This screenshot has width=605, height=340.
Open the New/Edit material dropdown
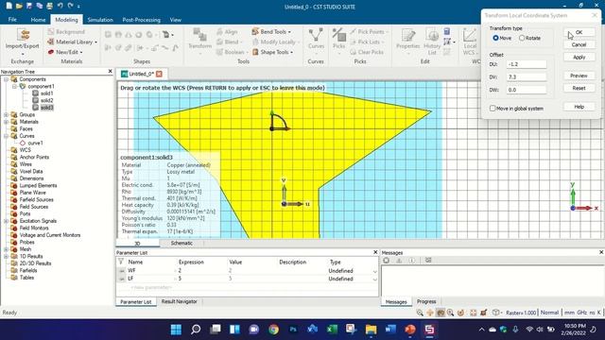coord(65,52)
